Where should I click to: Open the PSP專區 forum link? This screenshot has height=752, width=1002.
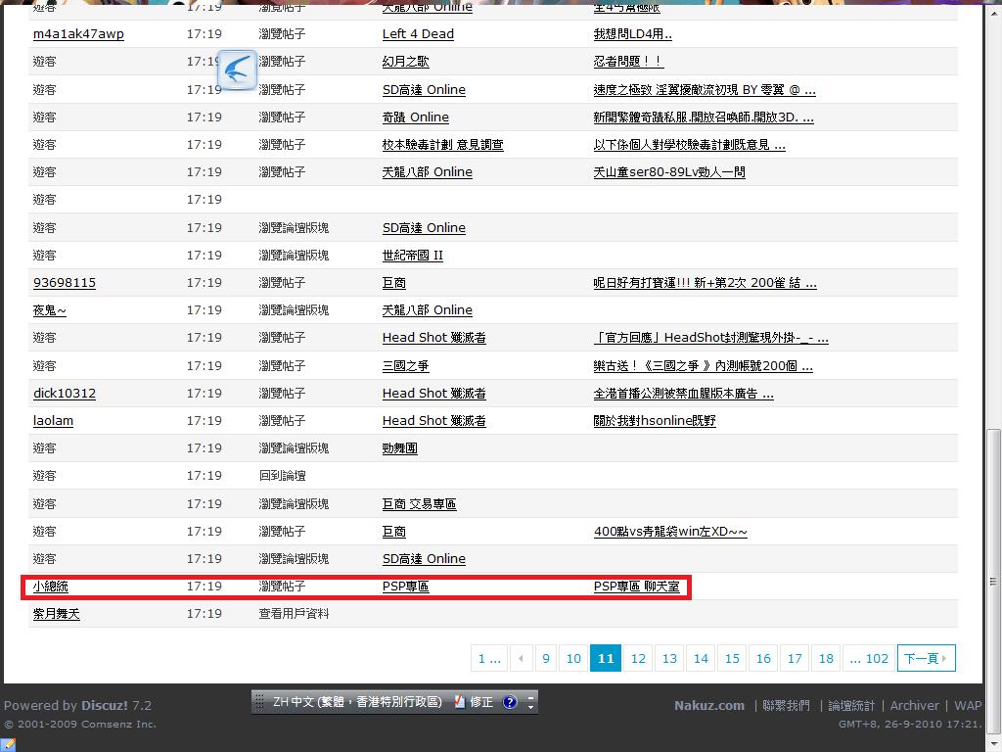[405, 587]
